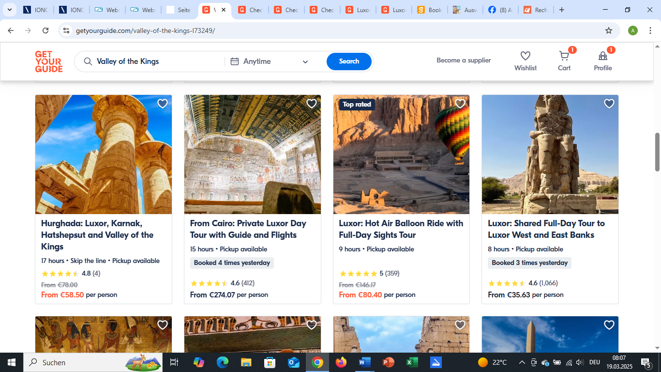
Task: Switch to PowerPoint on taskbar
Action: pyautogui.click(x=389, y=362)
